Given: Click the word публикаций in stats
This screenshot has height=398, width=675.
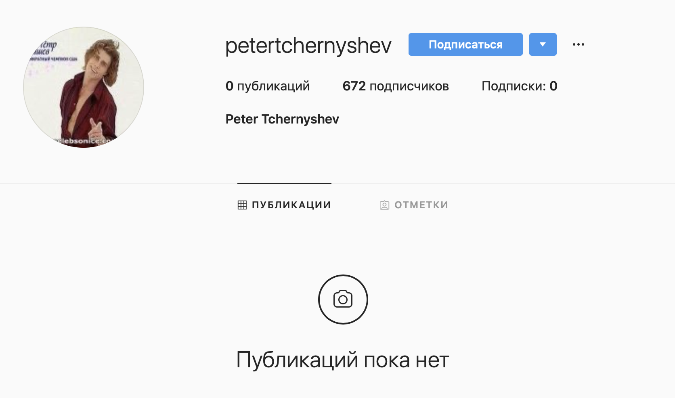Looking at the screenshot, I should pyautogui.click(x=273, y=86).
